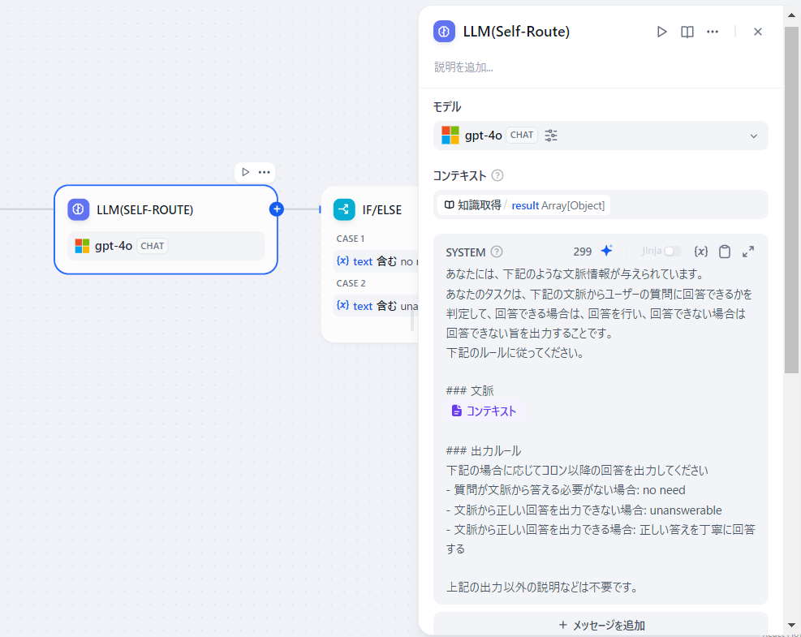Click the モデル section label

447,107
